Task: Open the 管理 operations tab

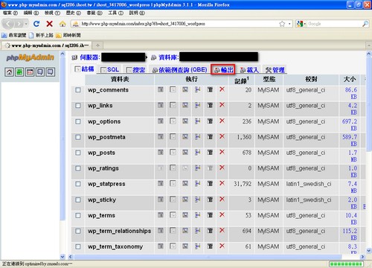Action: point(275,70)
